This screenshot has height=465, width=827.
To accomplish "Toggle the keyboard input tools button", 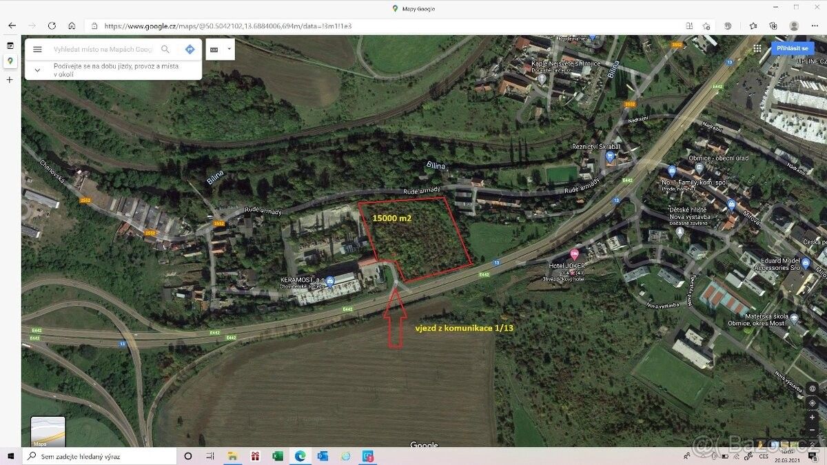I will click(214, 50).
